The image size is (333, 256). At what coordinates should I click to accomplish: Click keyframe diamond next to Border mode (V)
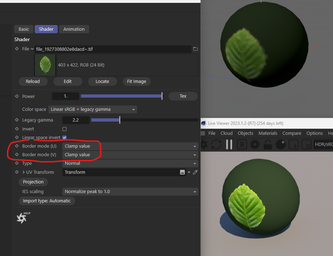pyautogui.click(x=17, y=154)
